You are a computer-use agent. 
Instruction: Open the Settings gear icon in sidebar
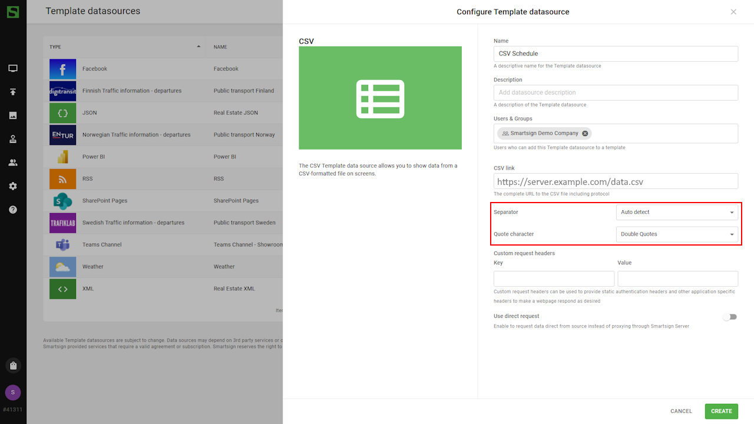pyautogui.click(x=13, y=186)
